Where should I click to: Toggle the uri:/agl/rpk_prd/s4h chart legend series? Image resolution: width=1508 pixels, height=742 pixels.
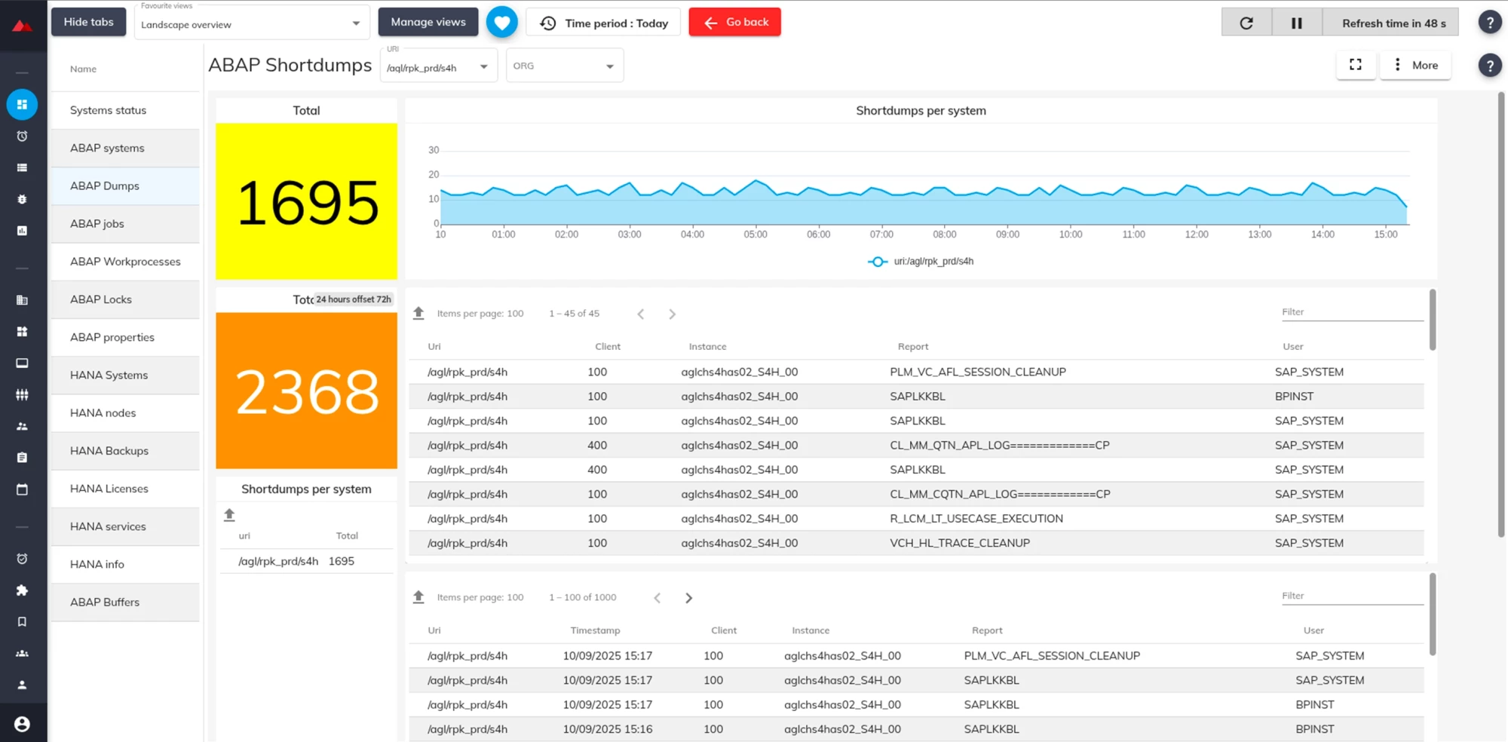pyautogui.click(x=921, y=262)
